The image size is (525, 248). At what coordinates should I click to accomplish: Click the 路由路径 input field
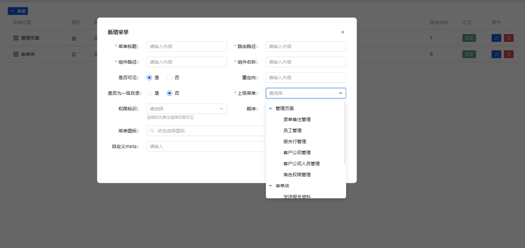306,46
